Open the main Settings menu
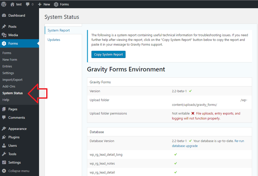 14,163
